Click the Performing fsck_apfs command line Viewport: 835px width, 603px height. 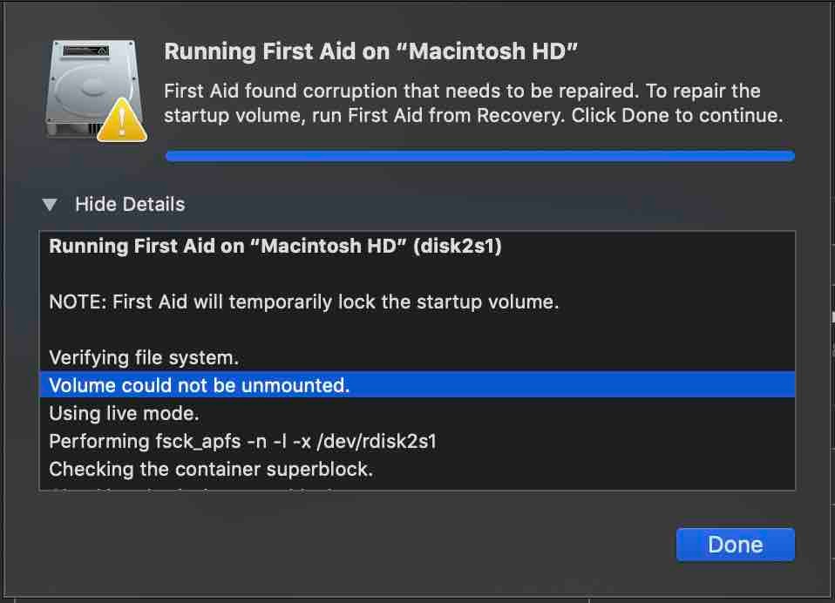click(x=242, y=441)
